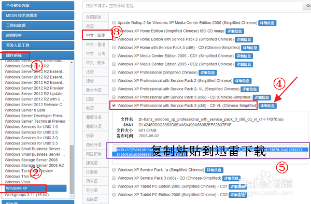Viewport: 311px width, 204px height.
Task: Tick Update Rollup 2 Media Center checkbox
Action: point(114,23)
